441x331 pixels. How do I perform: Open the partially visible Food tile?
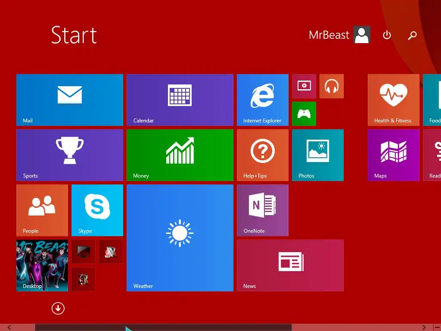[x=432, y=100]
